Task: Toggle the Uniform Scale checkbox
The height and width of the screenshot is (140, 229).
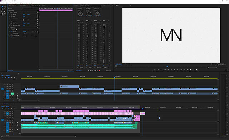Action: click(23, 20)
